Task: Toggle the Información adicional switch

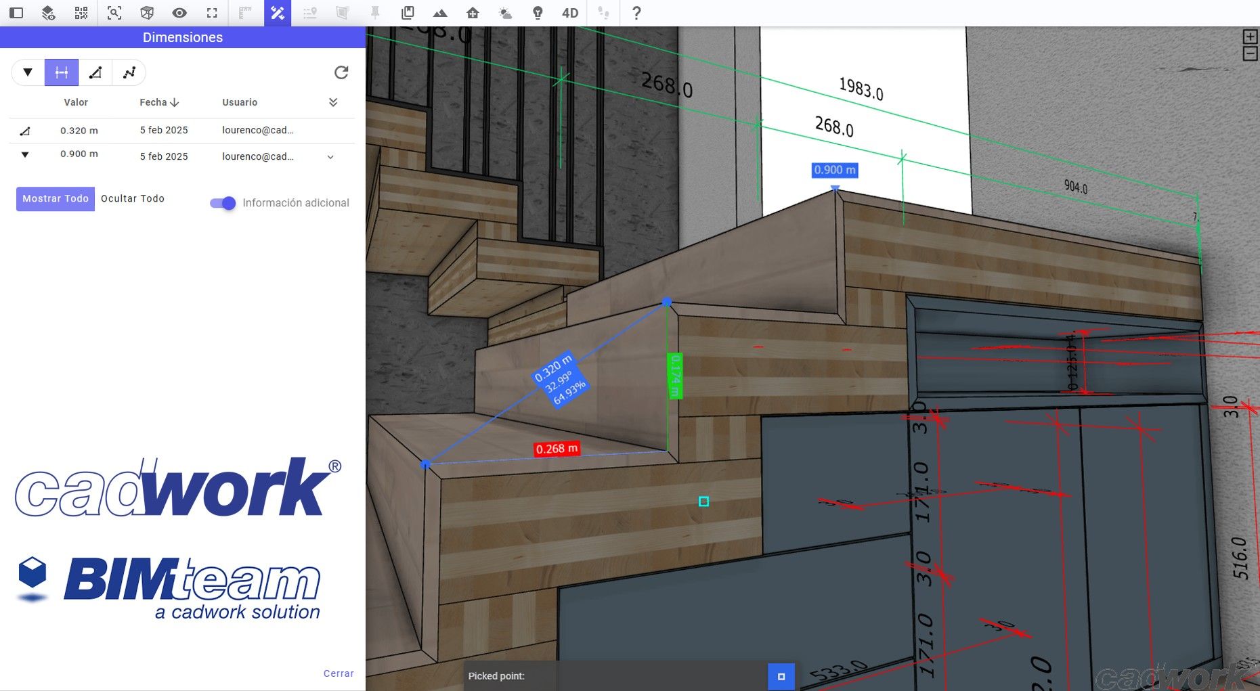Action: click(223, 203)
